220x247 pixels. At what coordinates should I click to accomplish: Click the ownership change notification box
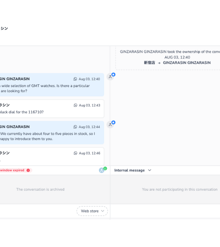point(168,57)
